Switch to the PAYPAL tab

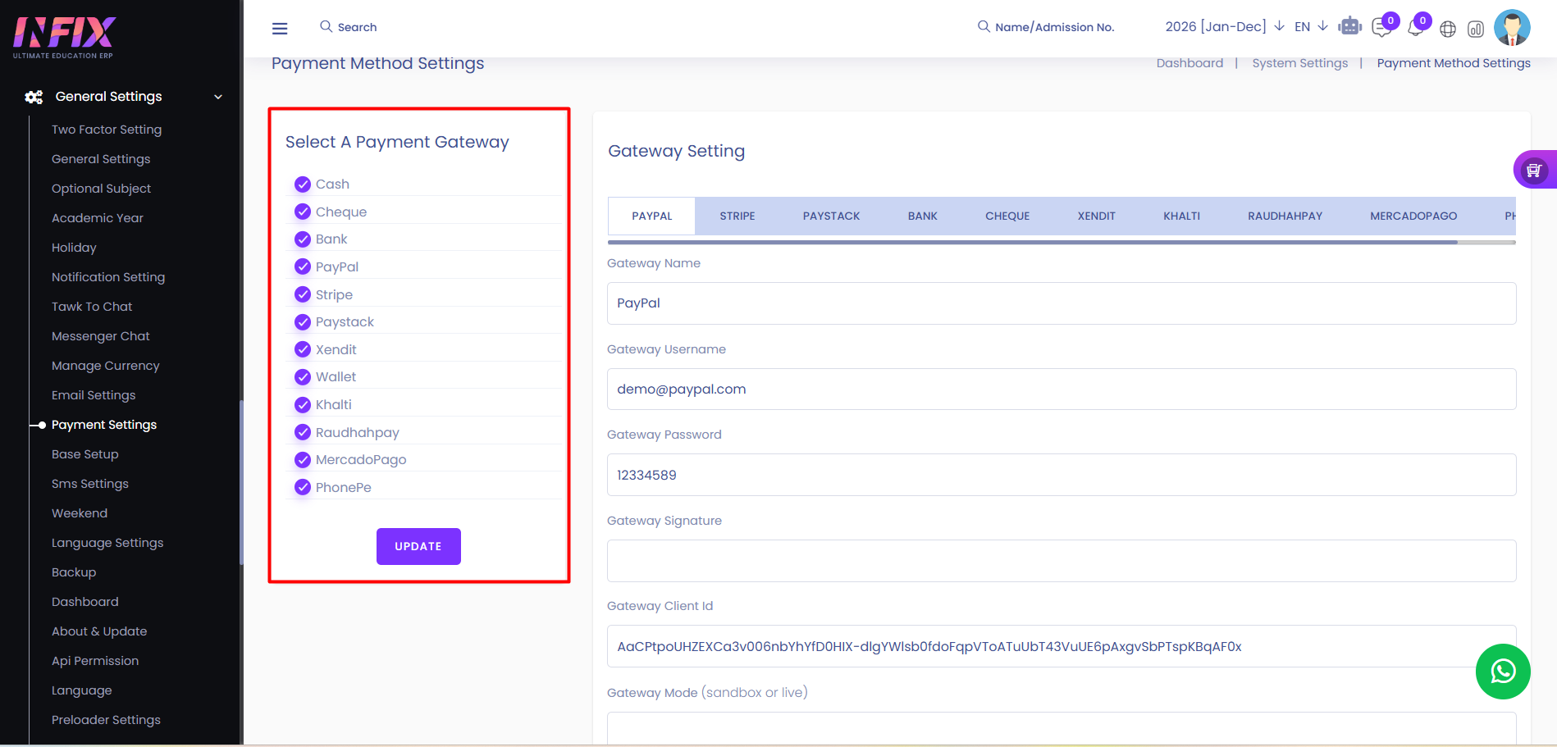coord(651,216)
